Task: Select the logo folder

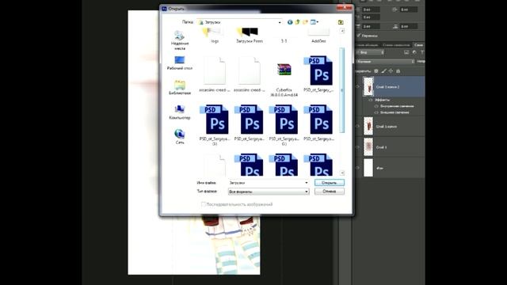Action: tap(215, 36)
